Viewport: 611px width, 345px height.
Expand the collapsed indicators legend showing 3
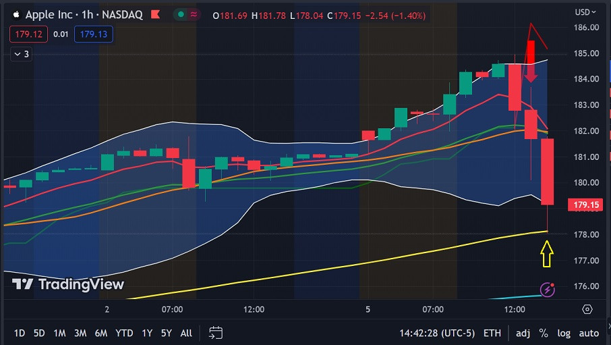pyautogui.click(x=22, y=54)
